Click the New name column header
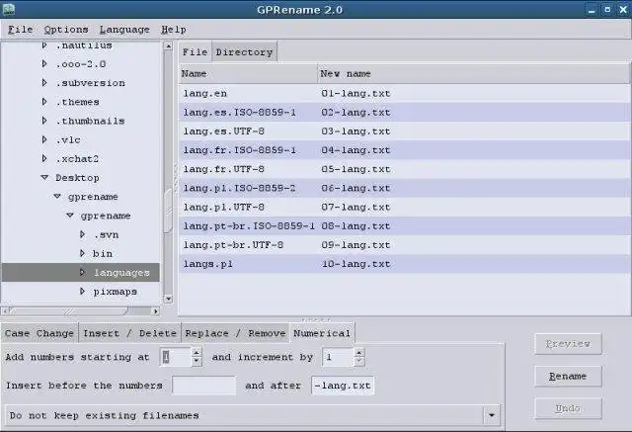This screenshot has width=632, height=432. (473, 73)
